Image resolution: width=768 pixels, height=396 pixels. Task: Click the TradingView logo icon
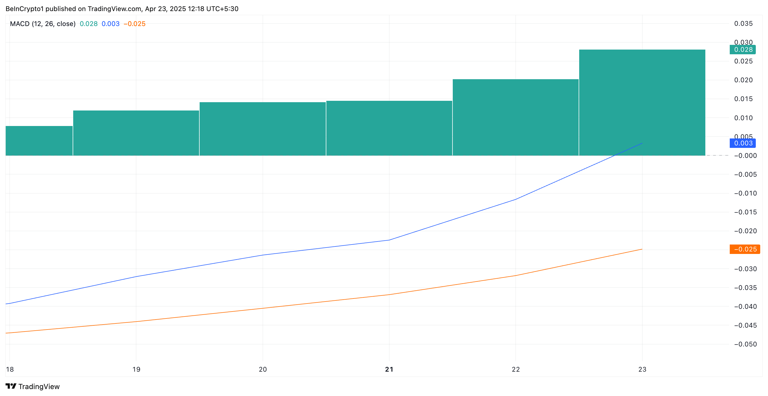[11, 386]
